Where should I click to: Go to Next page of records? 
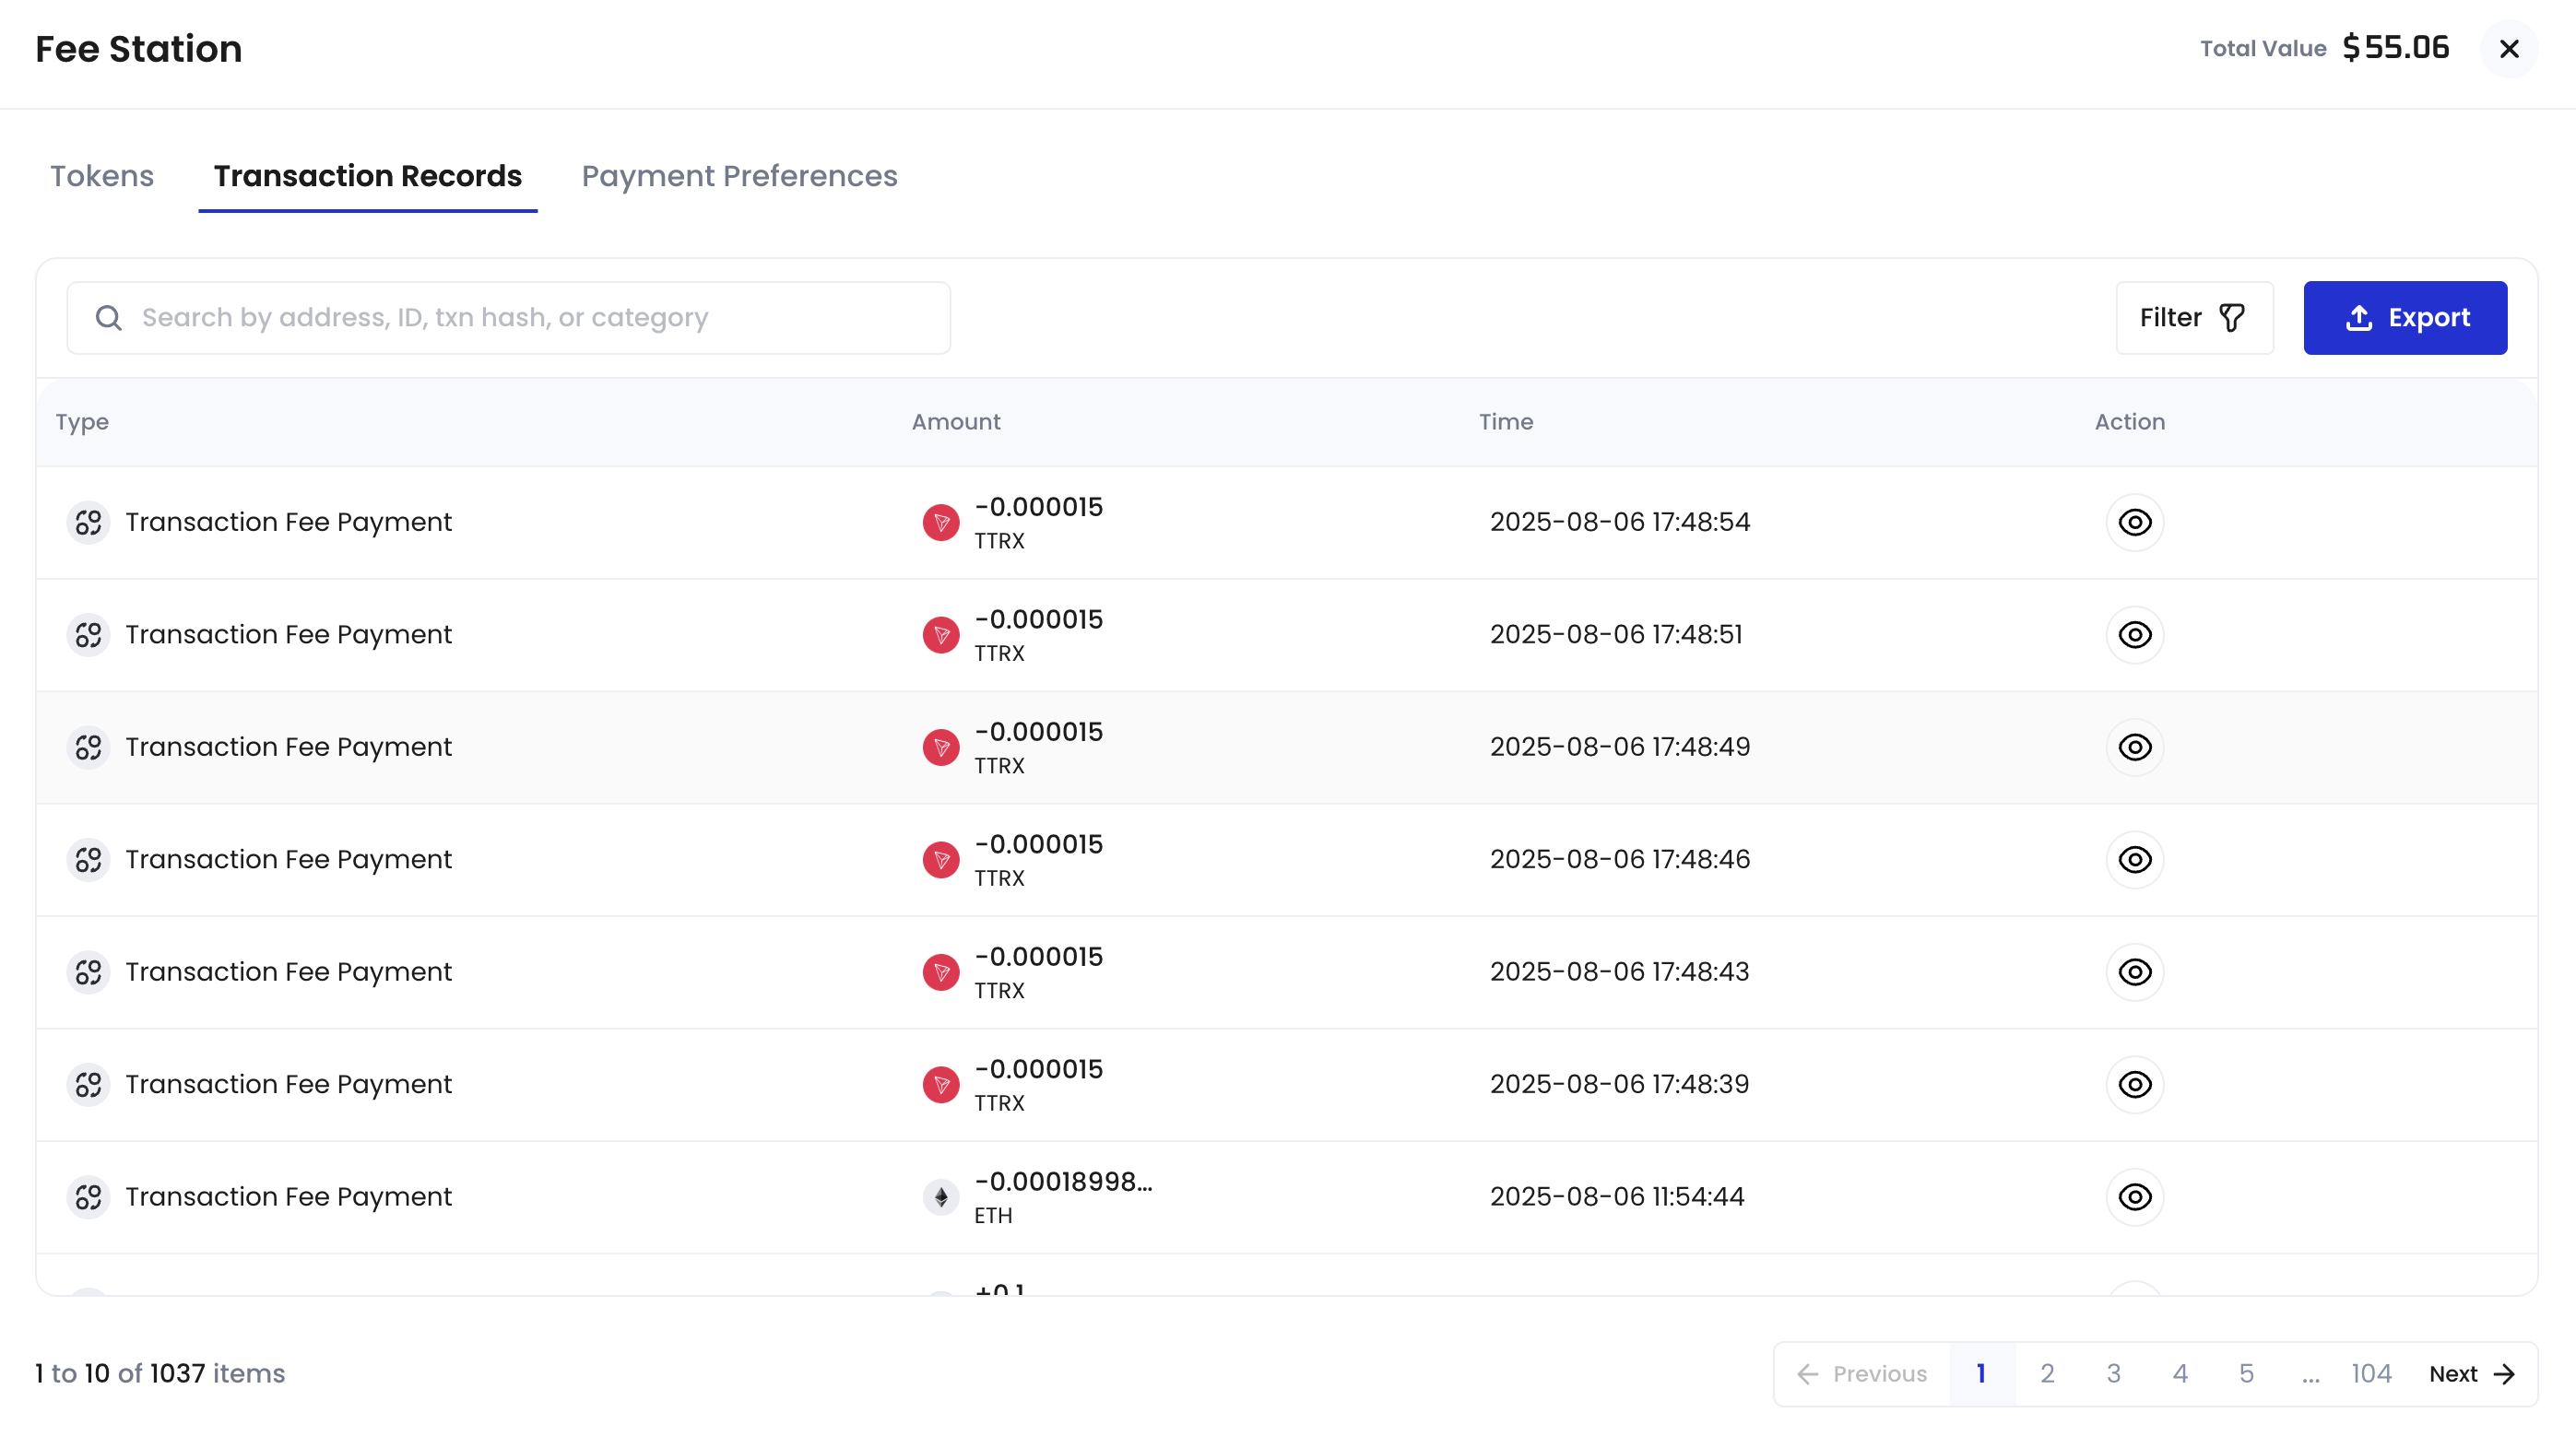click(2470, 1373)
